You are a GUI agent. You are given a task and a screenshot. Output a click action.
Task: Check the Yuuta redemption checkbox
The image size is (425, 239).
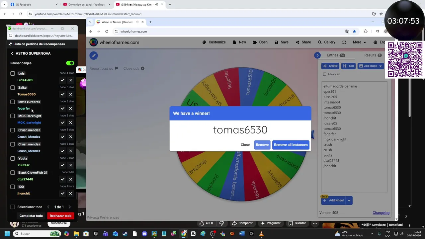click(x=13, y=158)
